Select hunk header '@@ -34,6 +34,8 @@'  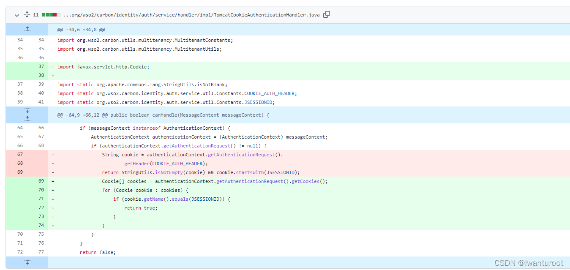(x=81, y=30)
